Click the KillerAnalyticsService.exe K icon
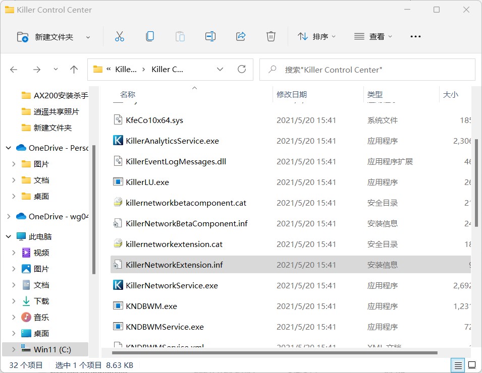 118,140
